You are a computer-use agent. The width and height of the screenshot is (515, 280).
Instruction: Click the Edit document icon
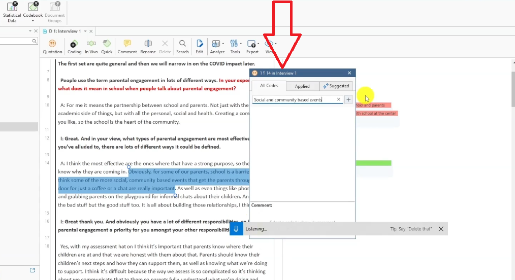[x=200, y=46]
